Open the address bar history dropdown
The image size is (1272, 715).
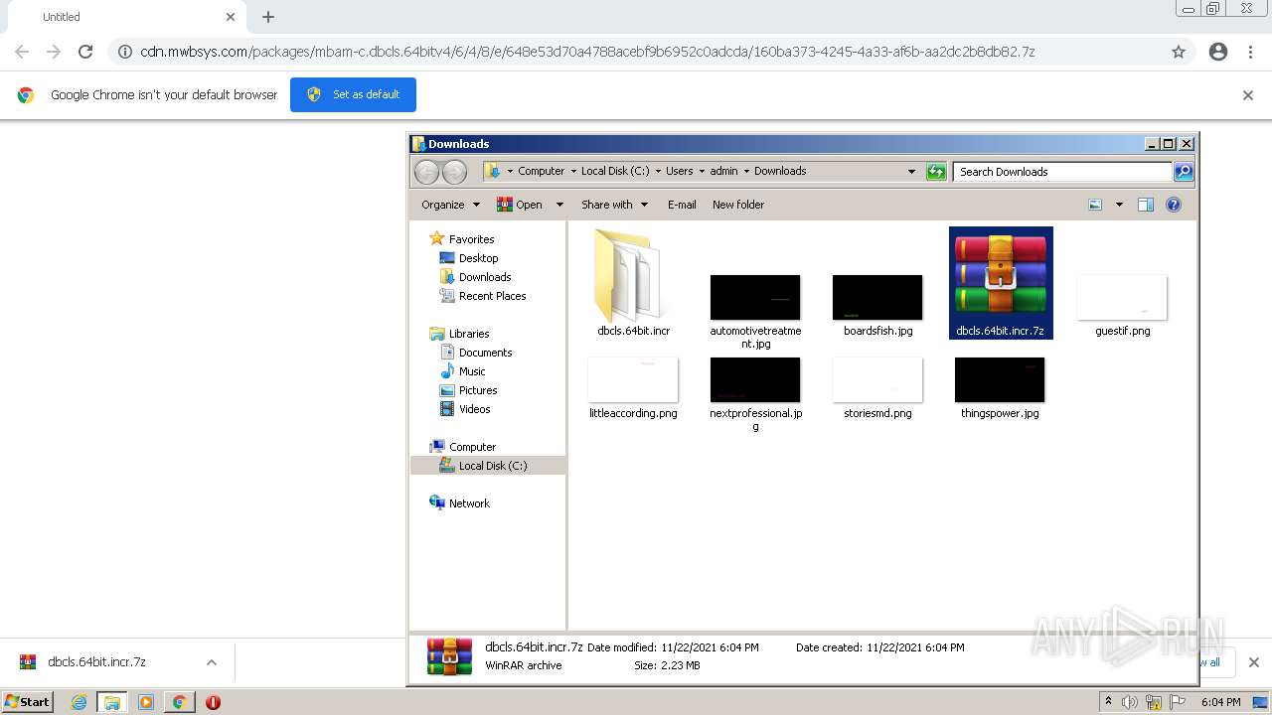tap(911, 172)
